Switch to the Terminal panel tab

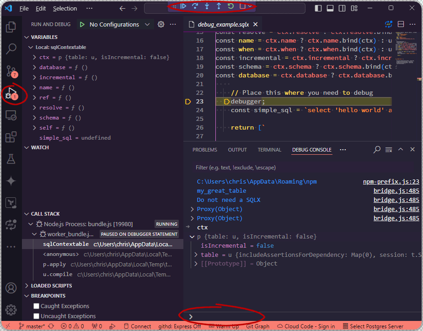269,150
